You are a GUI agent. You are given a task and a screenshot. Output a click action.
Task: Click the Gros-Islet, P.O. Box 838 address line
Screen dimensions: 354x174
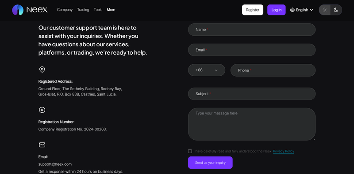77,94
